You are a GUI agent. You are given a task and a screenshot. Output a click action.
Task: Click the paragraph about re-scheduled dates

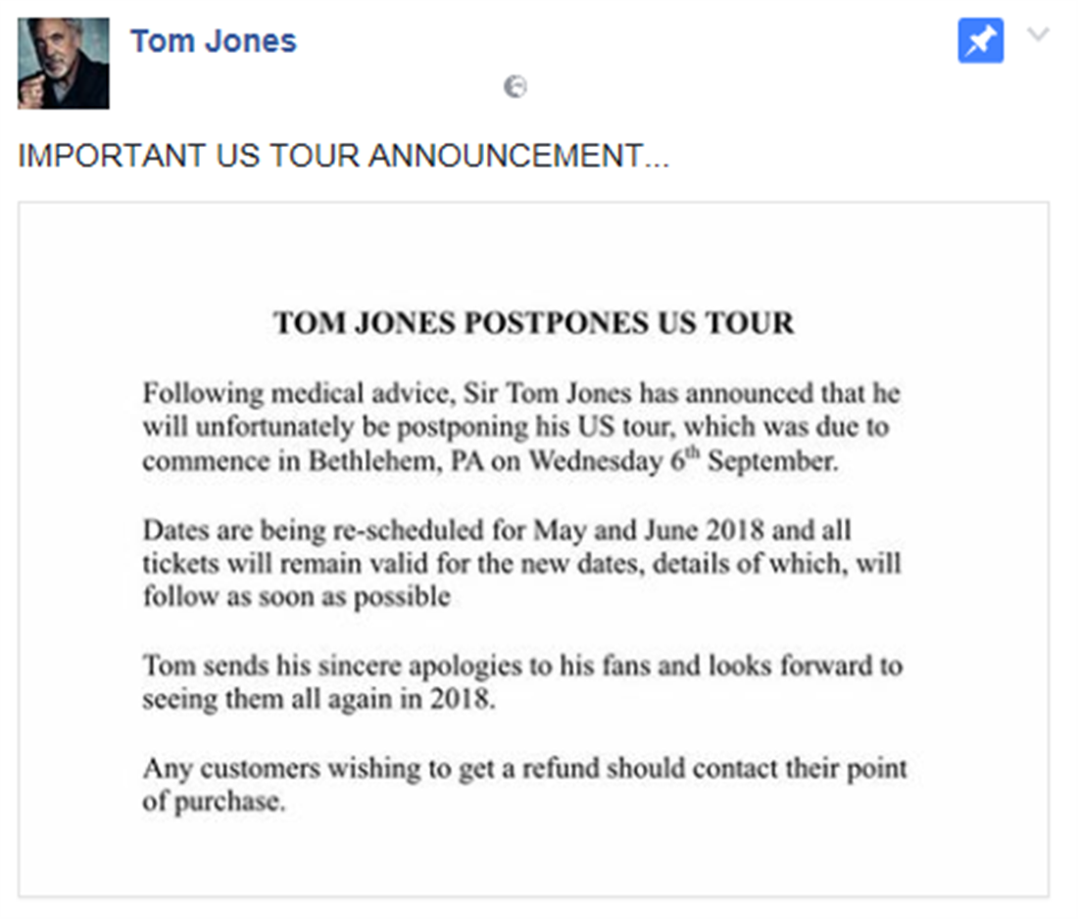point(519,563)
